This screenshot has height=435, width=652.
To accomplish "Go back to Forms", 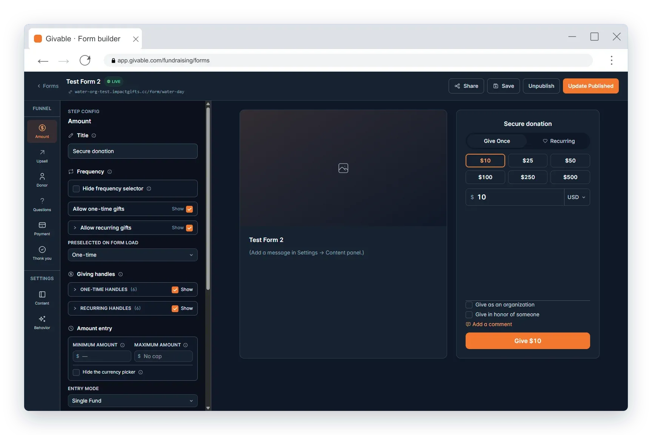I will coord(48,86).
